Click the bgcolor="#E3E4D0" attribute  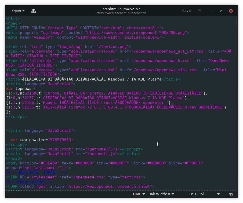[39, 163]
